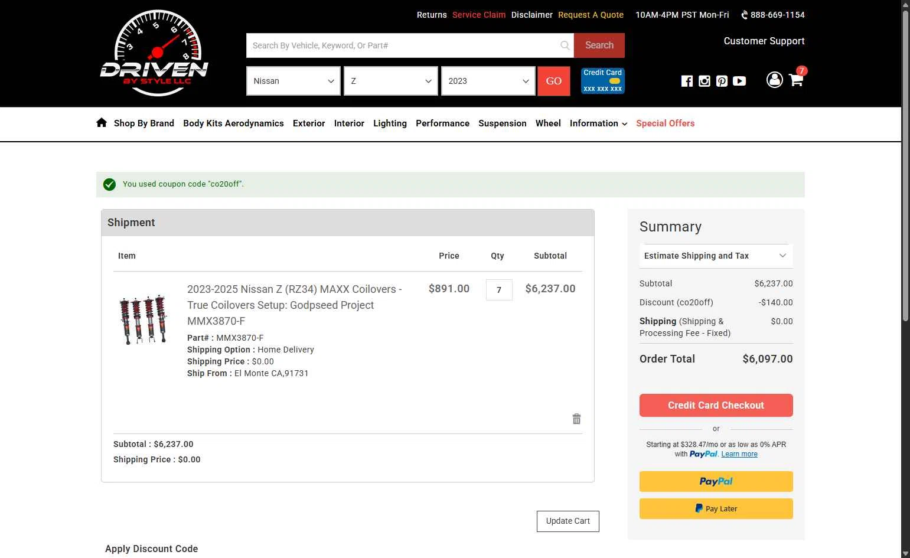This screenshot has height=558, width=910.
Task: Open the Credit Card badge
Action: click(x=602, y=81)
